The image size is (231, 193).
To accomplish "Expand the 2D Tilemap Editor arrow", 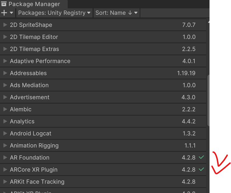I will tap(5, 37).
